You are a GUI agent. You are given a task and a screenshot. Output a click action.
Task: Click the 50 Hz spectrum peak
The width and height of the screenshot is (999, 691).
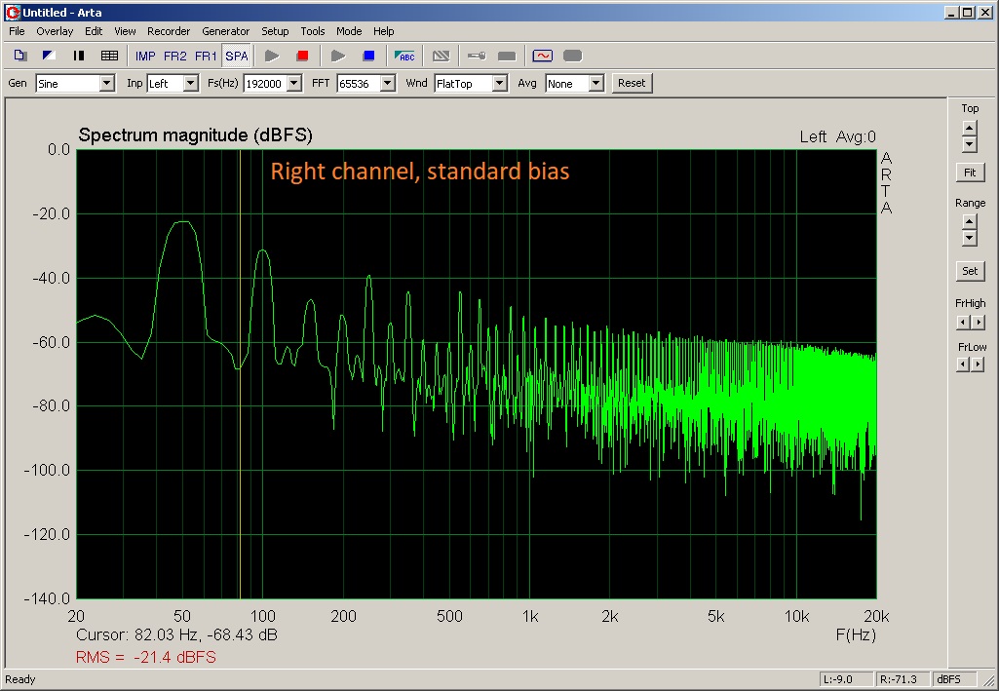coord(183,222)
